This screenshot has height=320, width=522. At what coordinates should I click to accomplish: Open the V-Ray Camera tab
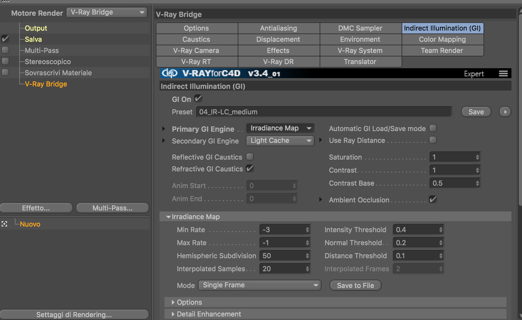click(197, 51)
